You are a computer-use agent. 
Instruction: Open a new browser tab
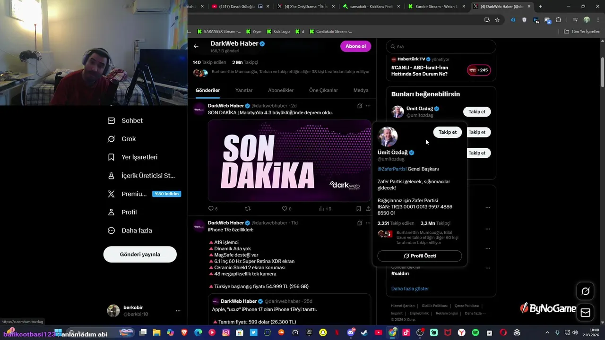540,7
